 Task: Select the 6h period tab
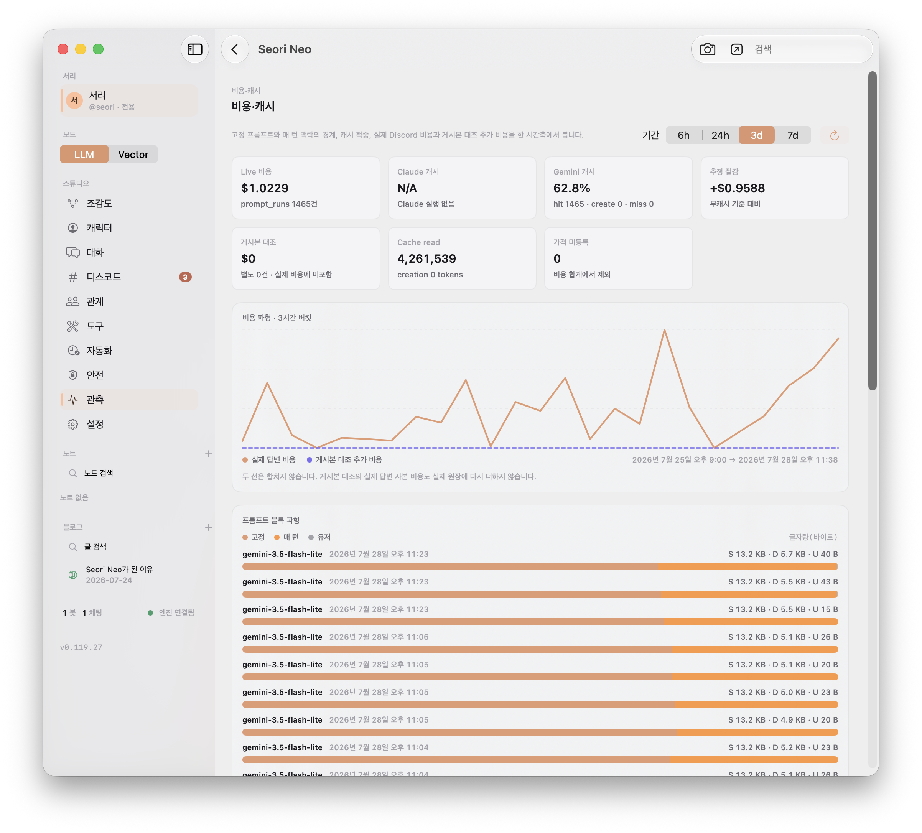(x=683, y=135)
